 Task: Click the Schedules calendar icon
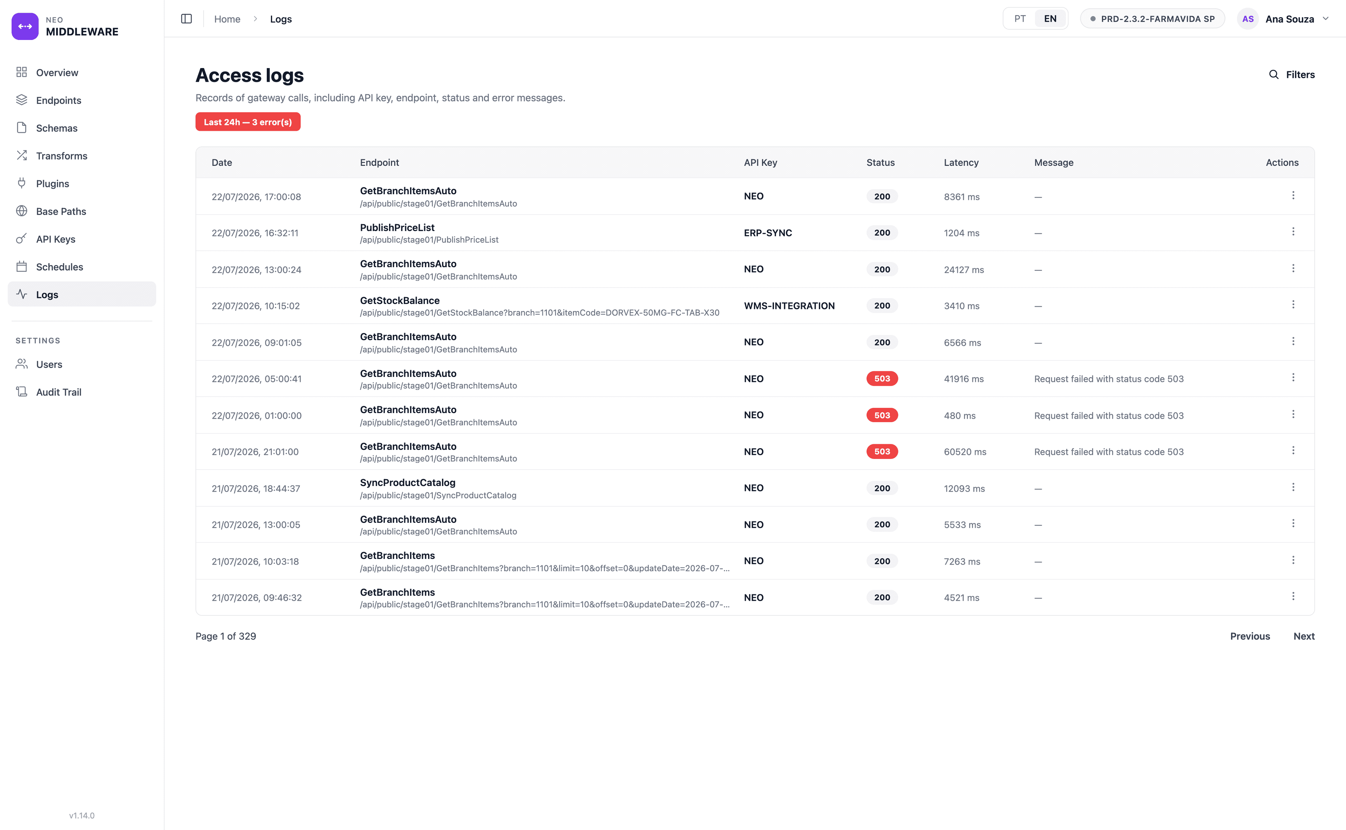(21, 267)
